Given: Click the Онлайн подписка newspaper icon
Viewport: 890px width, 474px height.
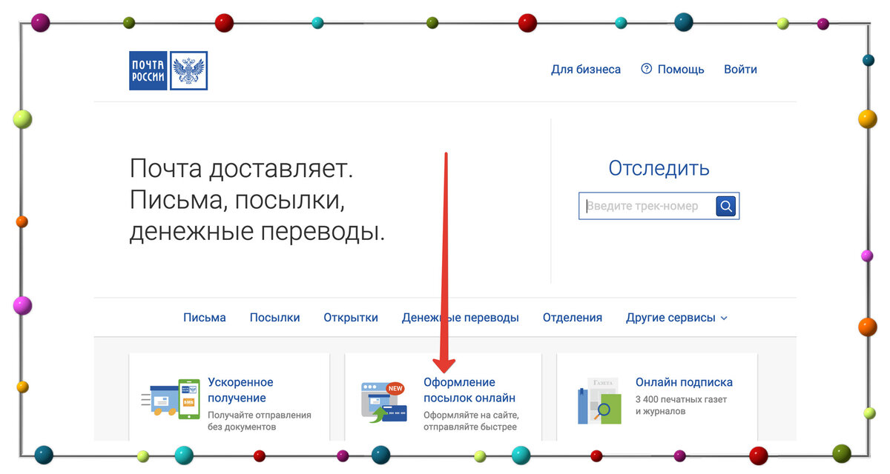Looking at the screenshot, I should pyautogui.click(x=599, y=401).
